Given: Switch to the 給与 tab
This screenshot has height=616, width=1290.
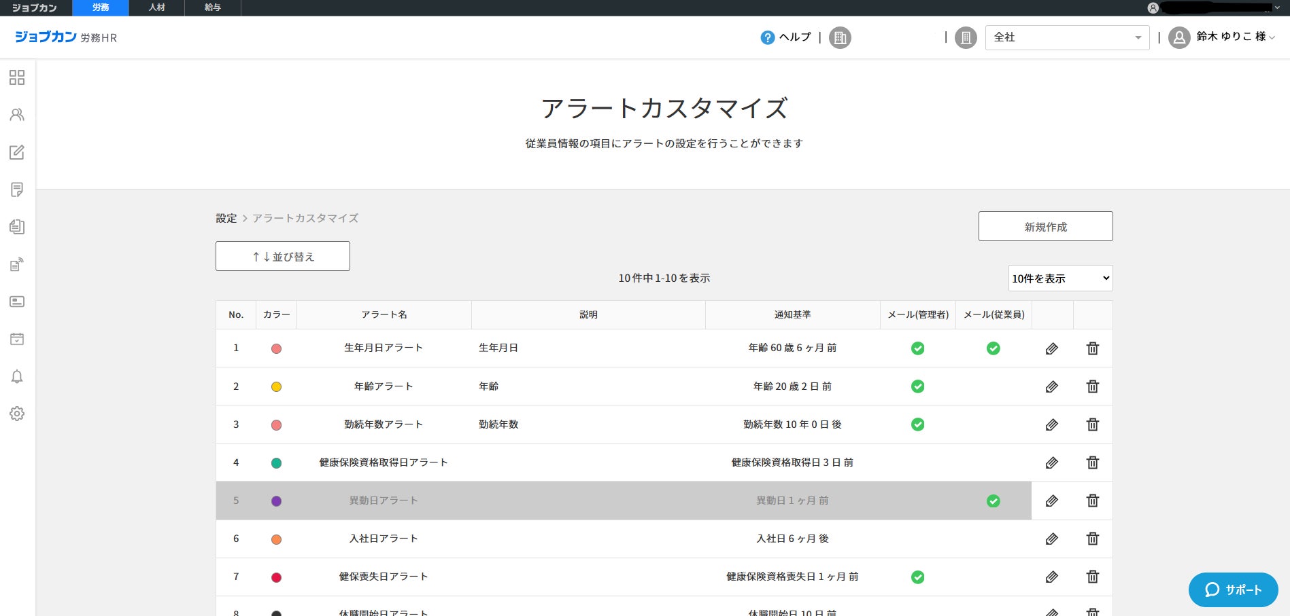Looking at the screenshot, I should (x=213, y=7).
